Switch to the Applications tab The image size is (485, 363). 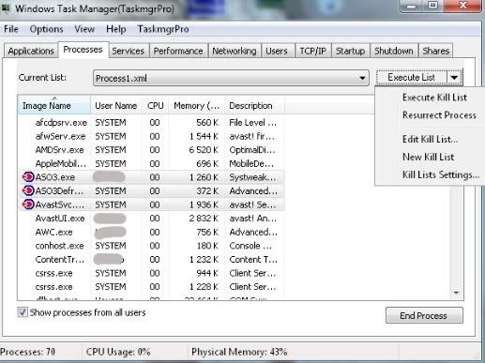tap(31, 51)
